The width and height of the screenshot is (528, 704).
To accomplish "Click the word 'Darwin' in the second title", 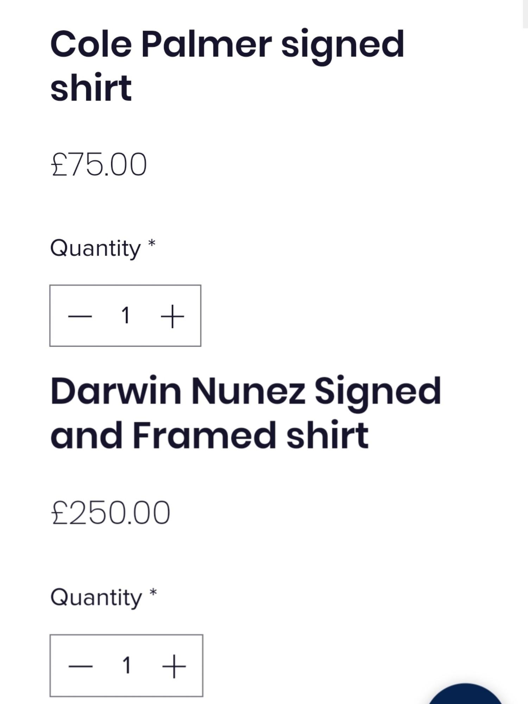I will point(116,391).
